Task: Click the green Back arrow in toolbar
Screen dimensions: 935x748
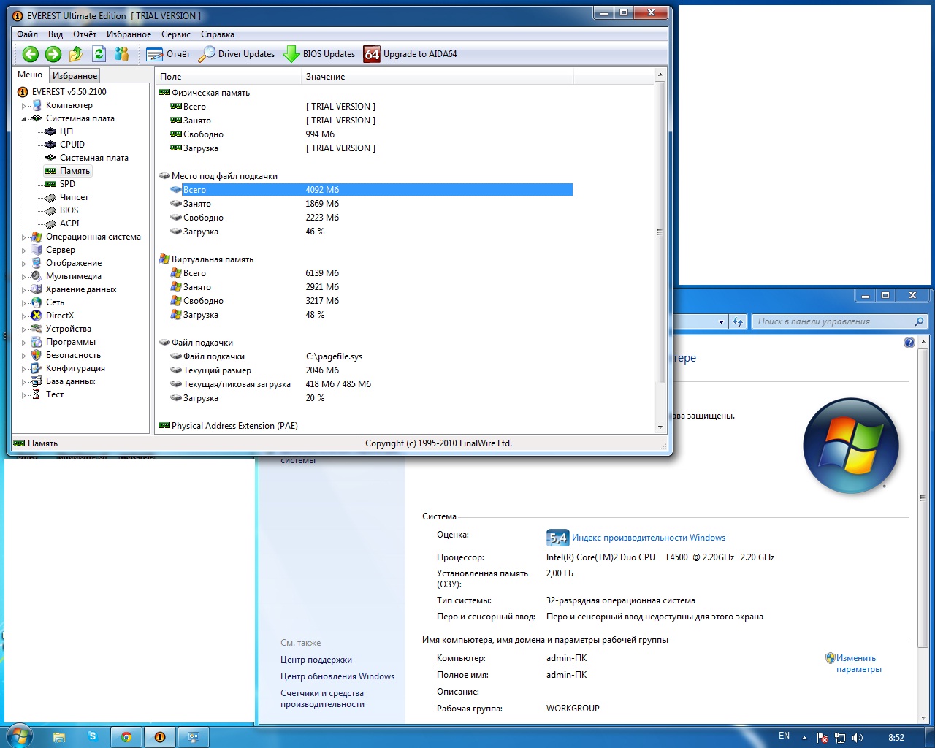Action: tap(30, 53)
